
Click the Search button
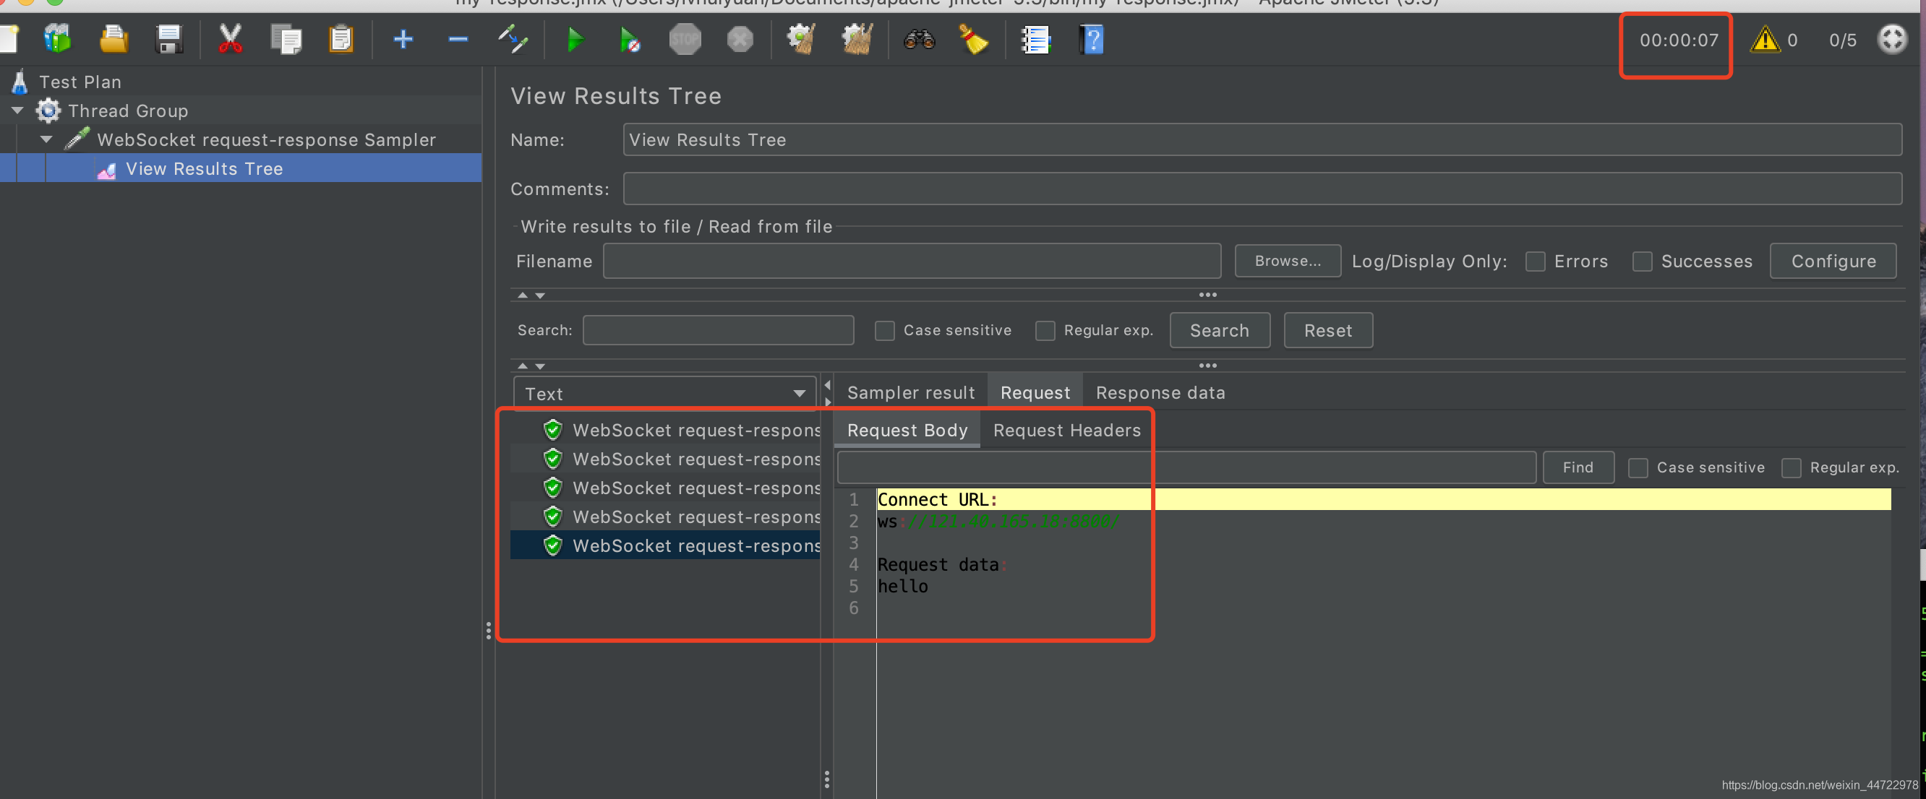[x=1220, y=330]
